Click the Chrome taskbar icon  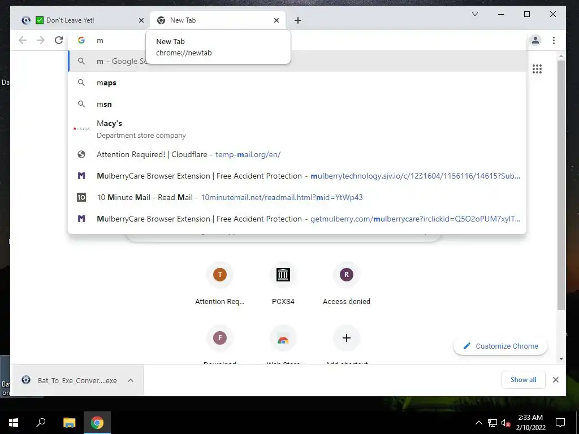tap(97, 423)
